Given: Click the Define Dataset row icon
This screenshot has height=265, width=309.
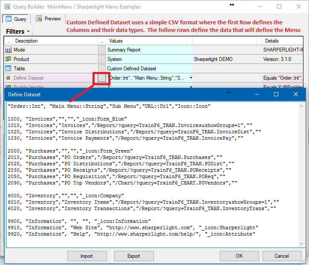Looking at the screenshot, I should 8,78.
